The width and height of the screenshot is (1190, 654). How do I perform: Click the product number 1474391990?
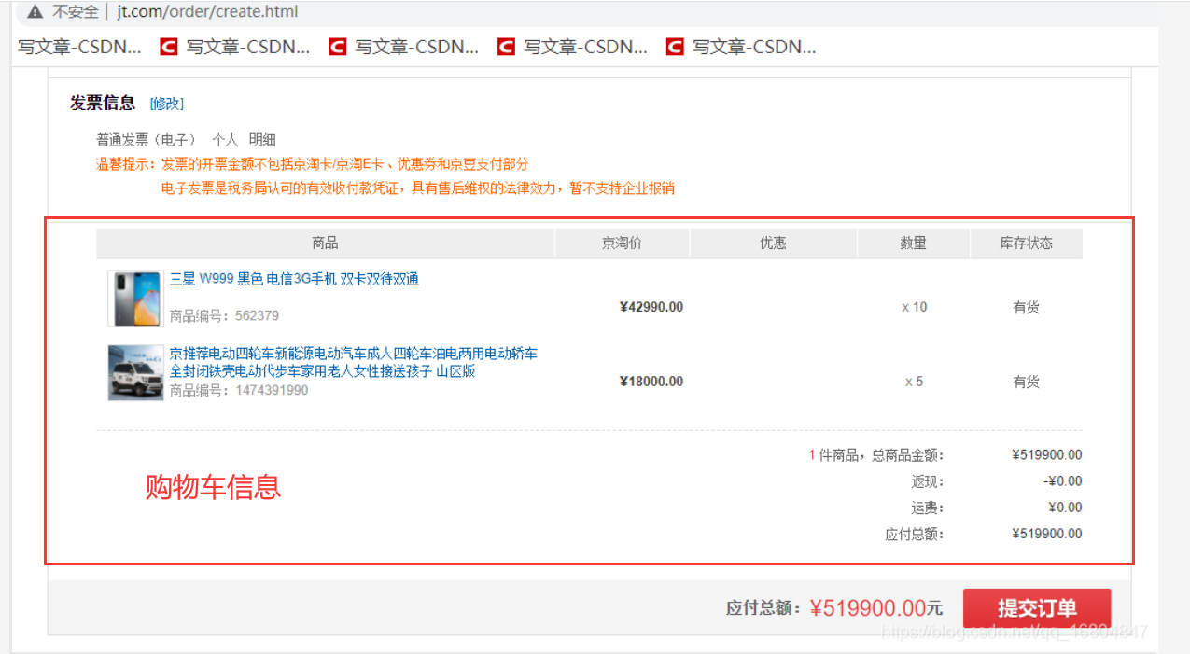tap(272, 390)
